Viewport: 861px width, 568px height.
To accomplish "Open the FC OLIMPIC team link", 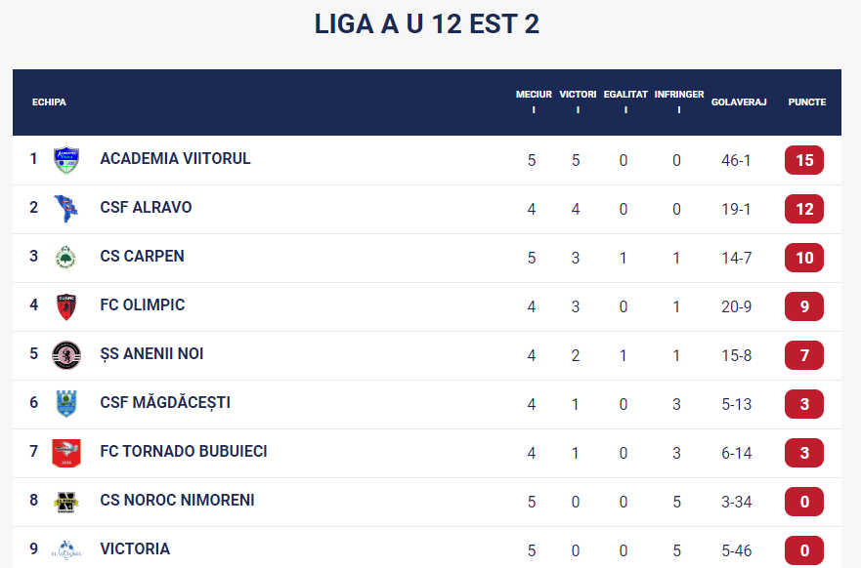I will coord(142,304).
